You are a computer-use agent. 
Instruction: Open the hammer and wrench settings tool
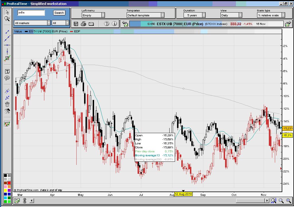[7, 111]
